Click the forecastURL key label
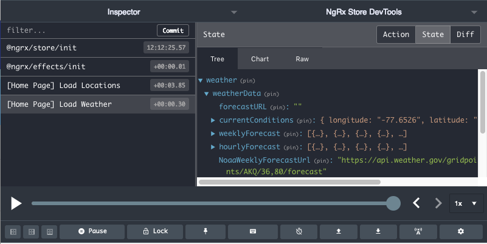 [x=242, y=107]
